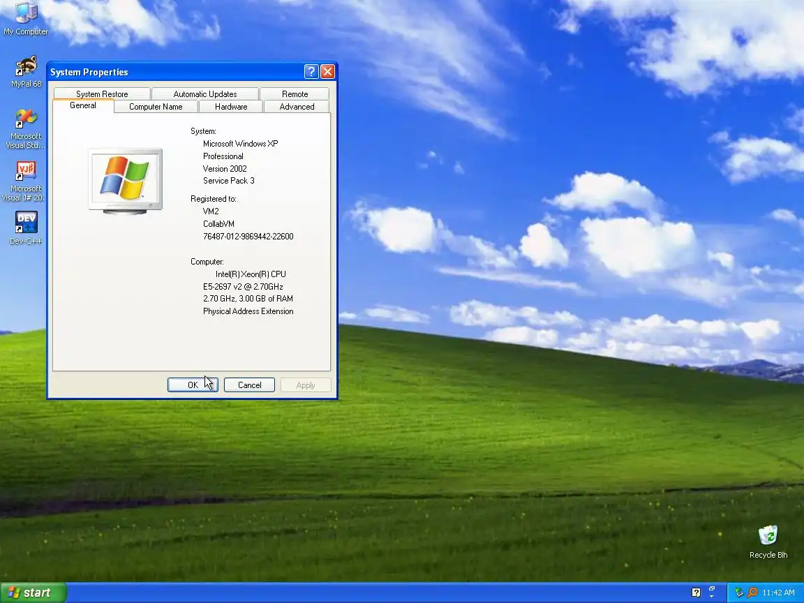The width and height of the screenshot is (804, 603).
Task: Select the My Computer desktop icon
Action: click(26, 18)
